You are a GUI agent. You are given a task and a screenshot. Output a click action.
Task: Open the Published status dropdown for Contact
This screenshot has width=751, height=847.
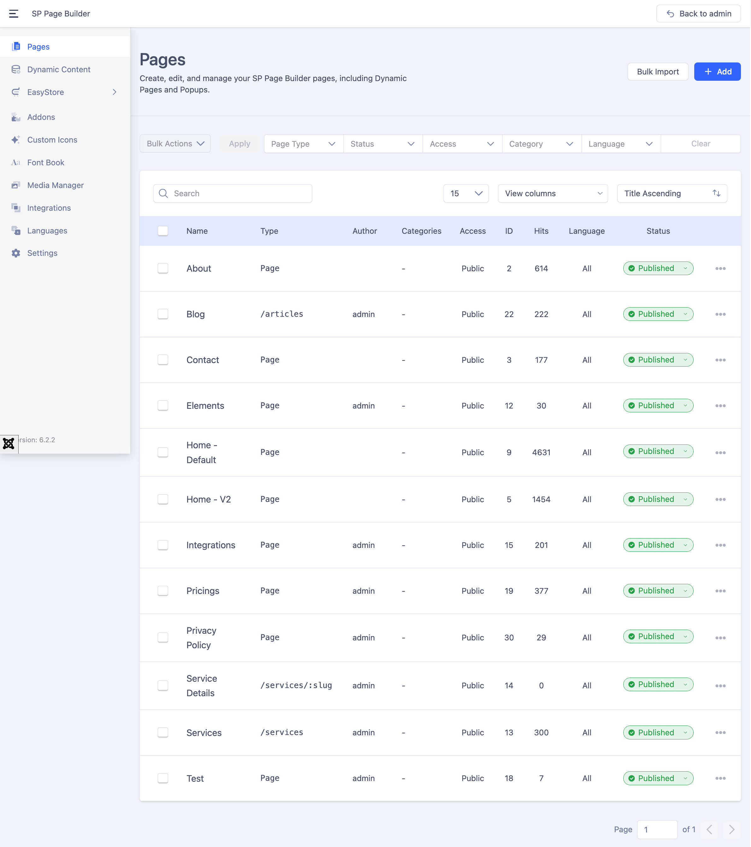(658, 360)
